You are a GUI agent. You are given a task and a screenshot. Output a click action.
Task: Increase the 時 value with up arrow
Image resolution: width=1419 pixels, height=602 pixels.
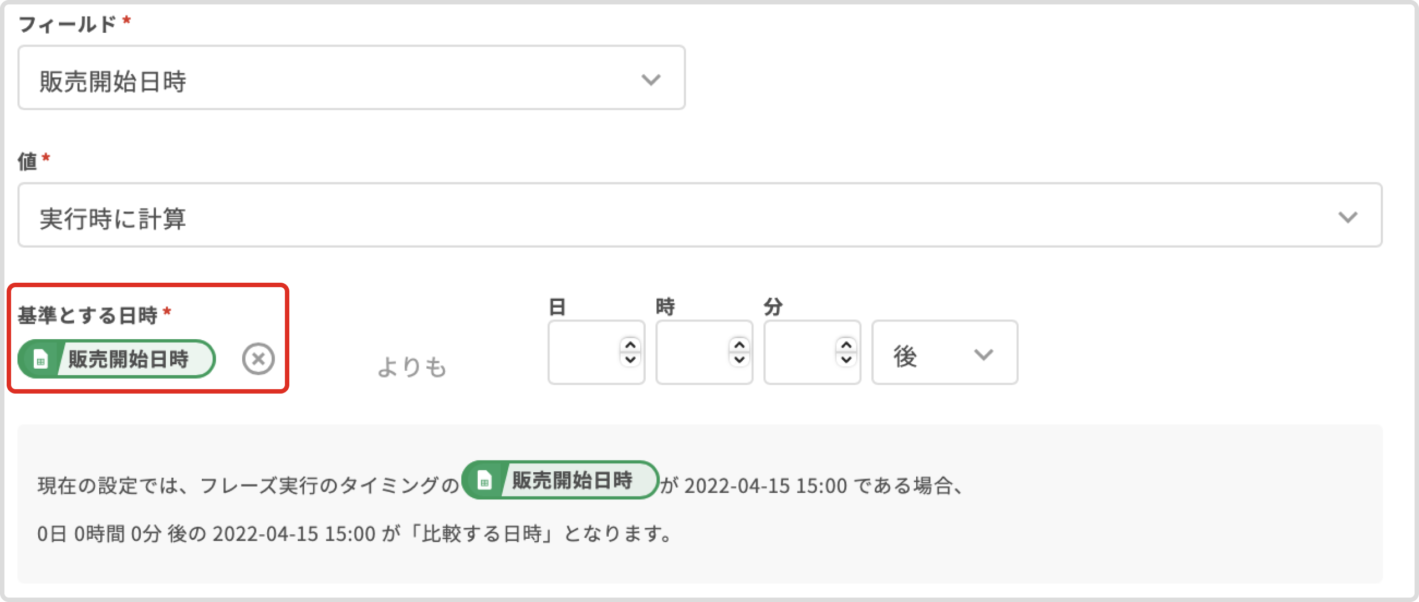click(x=739, y=345)
